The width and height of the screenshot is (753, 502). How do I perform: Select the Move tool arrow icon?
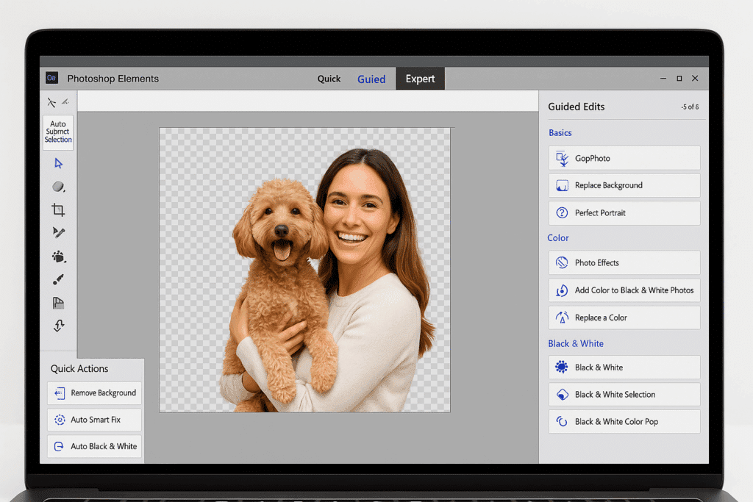click(x=58, y=163)
